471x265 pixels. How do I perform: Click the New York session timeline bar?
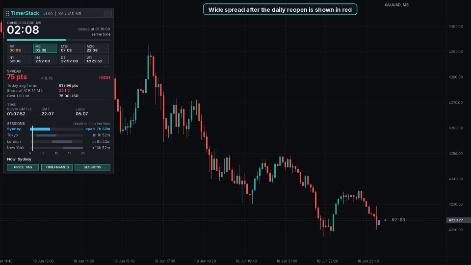pyautogui.click(x=56, y=148)
